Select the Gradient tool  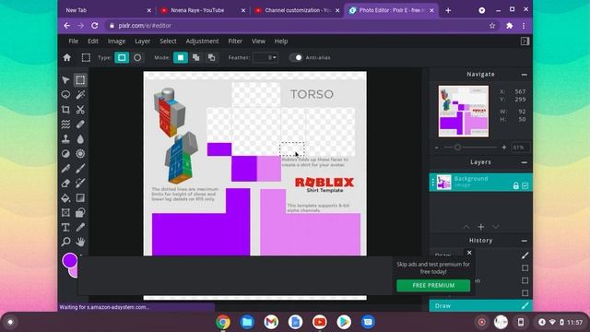[x=80, y=197]
